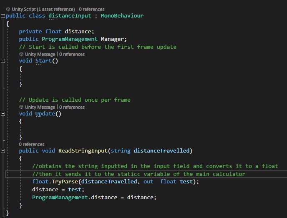This screenshot has height=218, width=287.
Task: Click the class name 'distanceInput'
Action: [x=70, y=16]
